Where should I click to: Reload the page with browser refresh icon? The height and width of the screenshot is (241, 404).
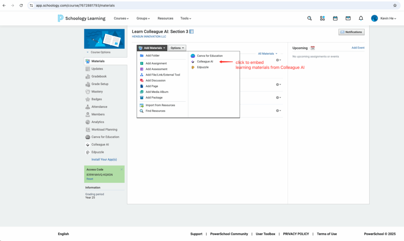tap(21, 6)
